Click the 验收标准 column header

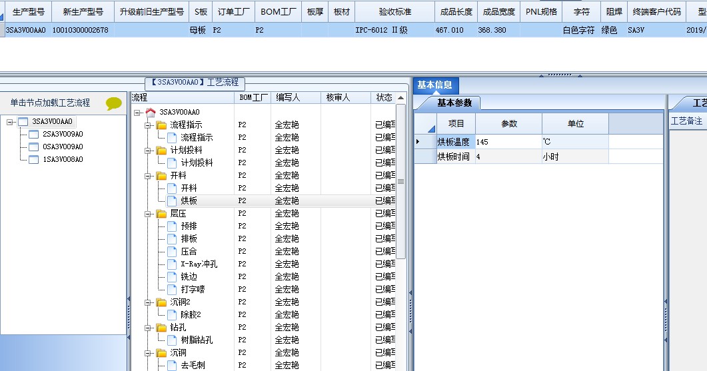pyautogui.click(x=395, y=12)
